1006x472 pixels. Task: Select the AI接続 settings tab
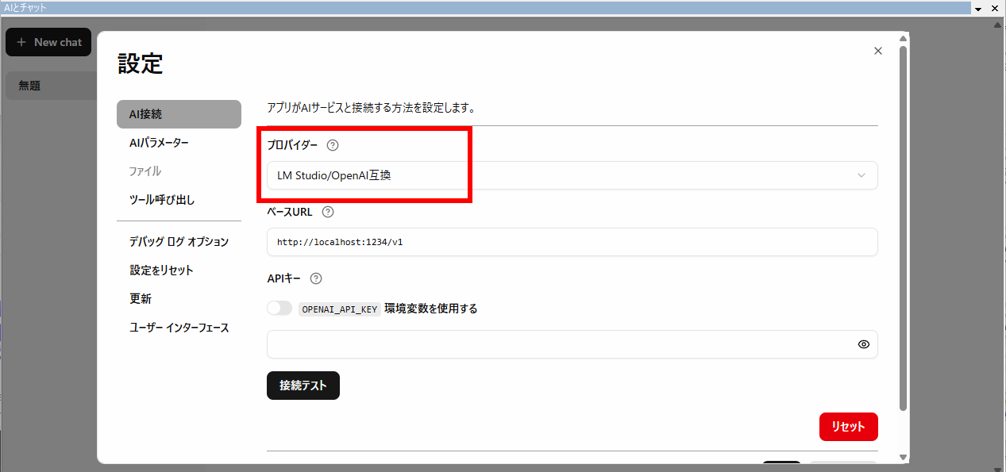(x=179, y=114)
